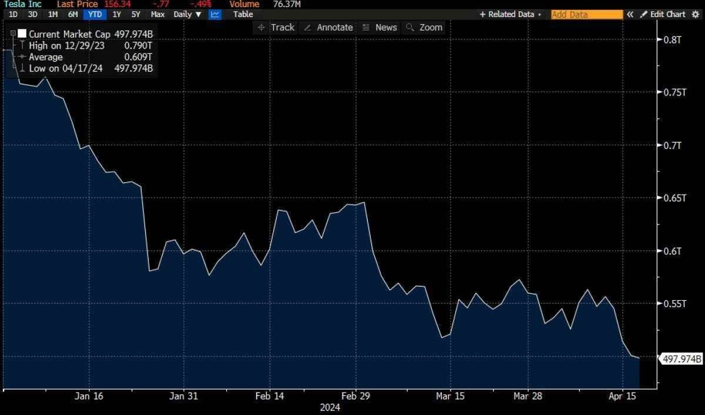Switch to the YTD time range

coord(93,14)
